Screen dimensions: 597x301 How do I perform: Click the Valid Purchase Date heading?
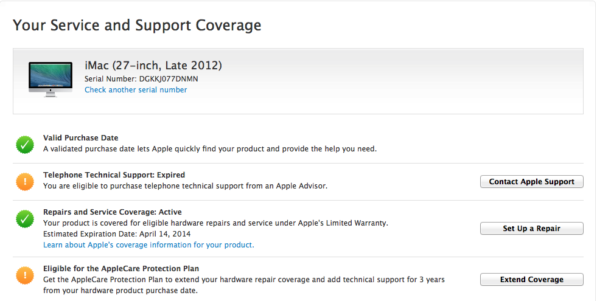coord(81,138)
